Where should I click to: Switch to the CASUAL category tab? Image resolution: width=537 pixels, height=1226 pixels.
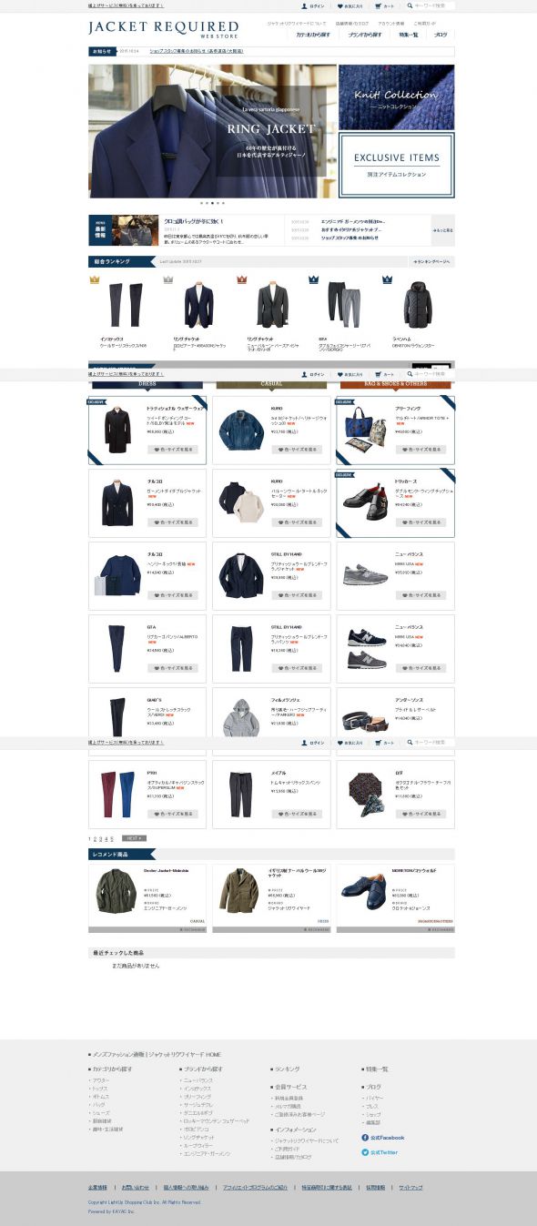tap(272, 384)
